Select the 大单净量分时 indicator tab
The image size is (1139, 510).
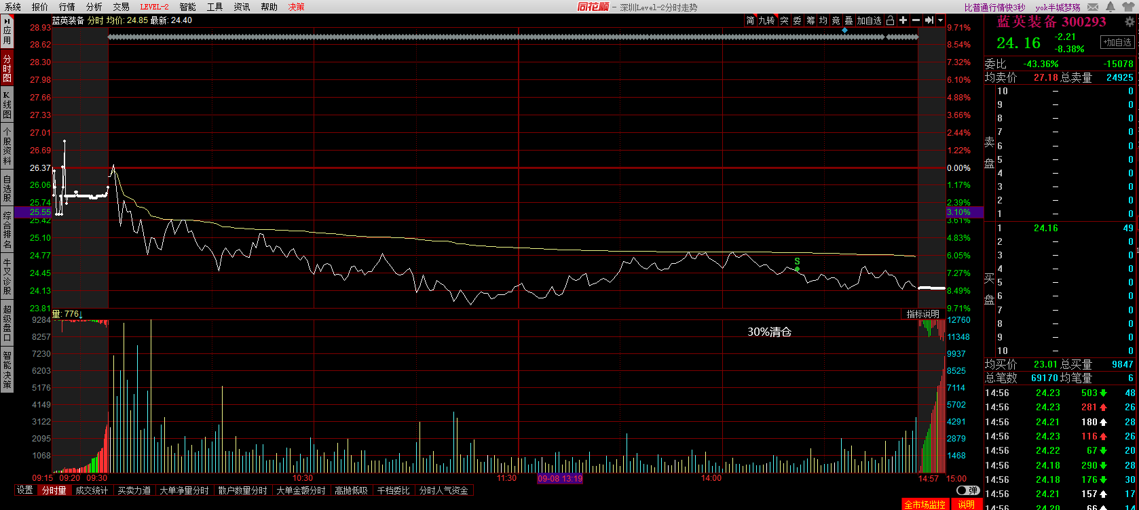(185, 490)
